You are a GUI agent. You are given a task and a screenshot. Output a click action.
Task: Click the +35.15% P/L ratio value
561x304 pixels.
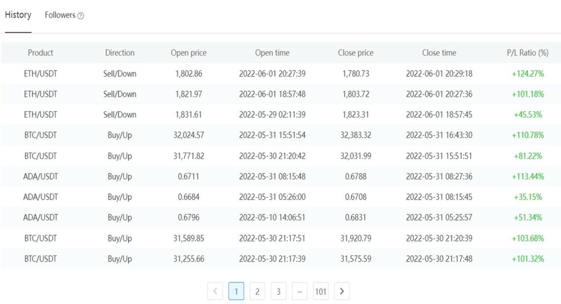(528, 197)
